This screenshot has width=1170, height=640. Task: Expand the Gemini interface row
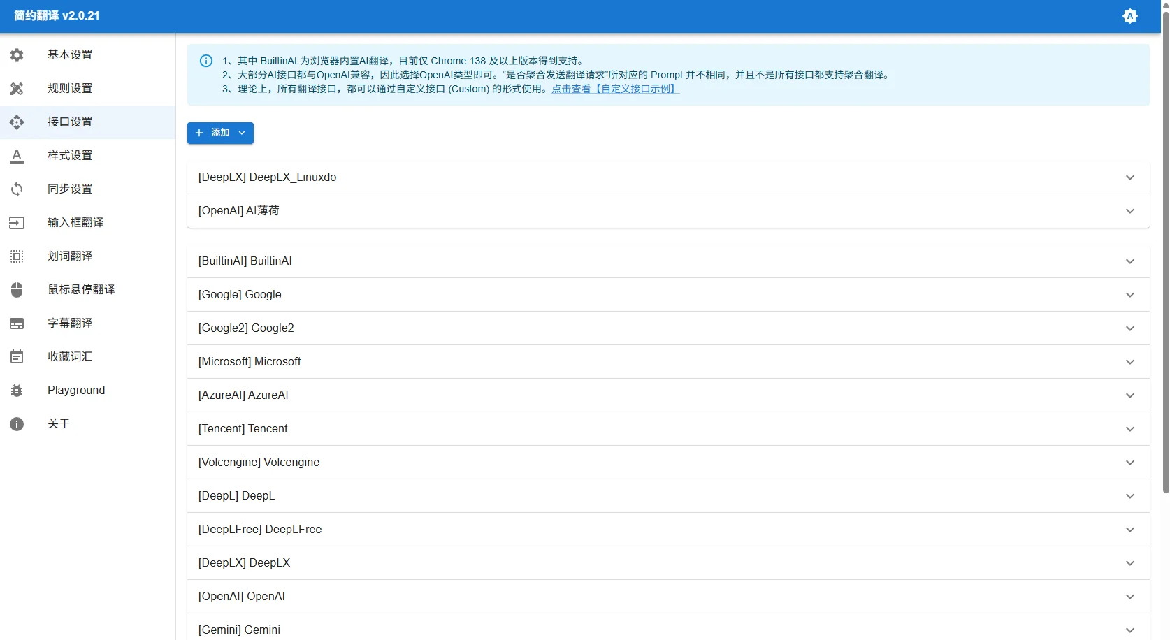point(668,627)
